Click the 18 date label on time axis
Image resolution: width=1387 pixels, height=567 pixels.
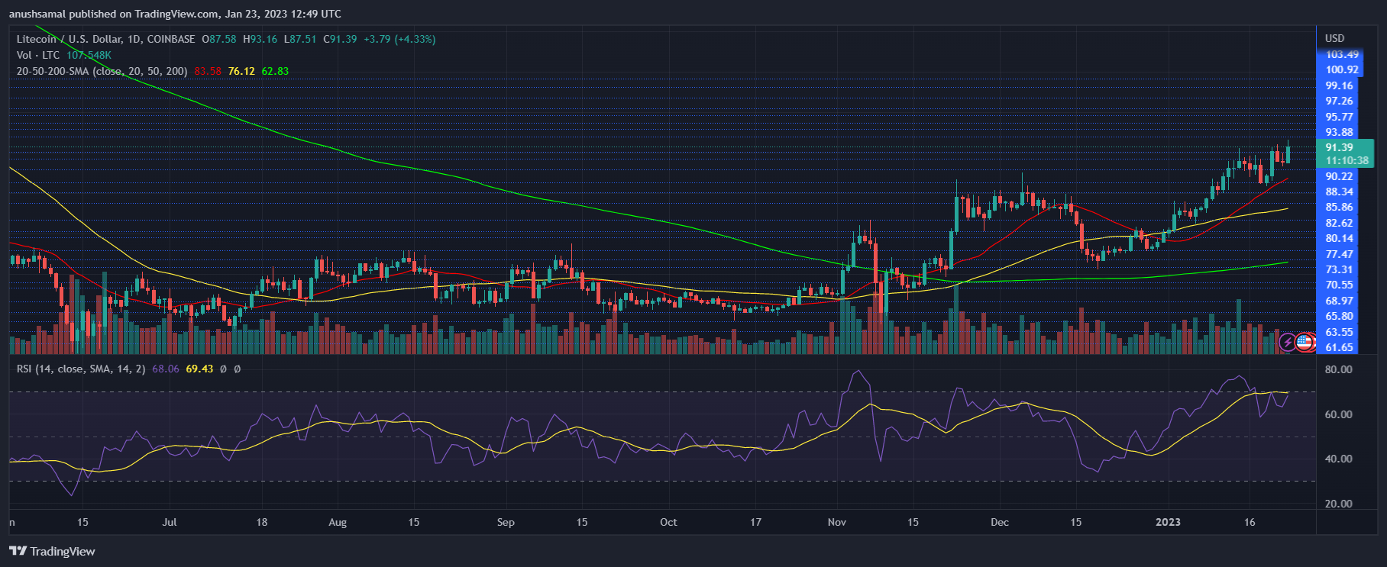click(x=262, y=522)
